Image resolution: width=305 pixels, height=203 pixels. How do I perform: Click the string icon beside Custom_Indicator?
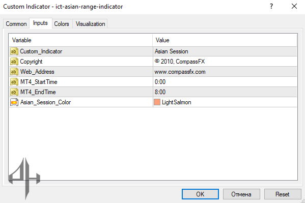[x=14, y=51]
